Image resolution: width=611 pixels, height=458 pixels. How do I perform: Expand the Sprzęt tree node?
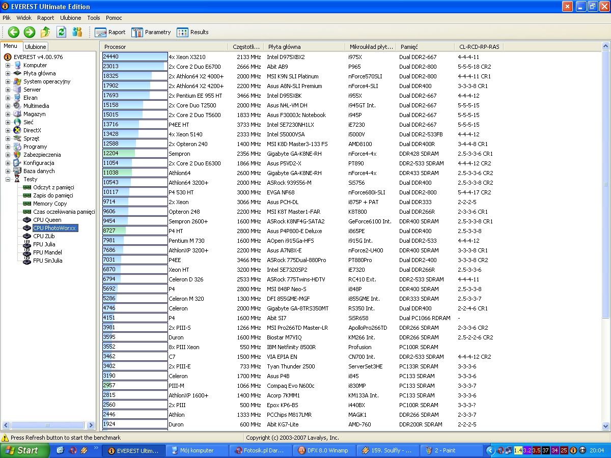8,138
